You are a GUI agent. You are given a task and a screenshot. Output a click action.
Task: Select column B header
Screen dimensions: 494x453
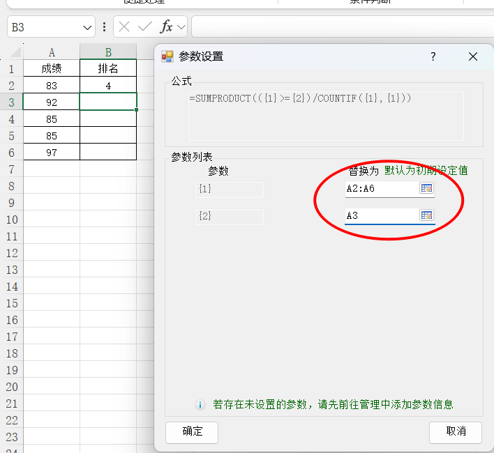click(x=108, y=52)
